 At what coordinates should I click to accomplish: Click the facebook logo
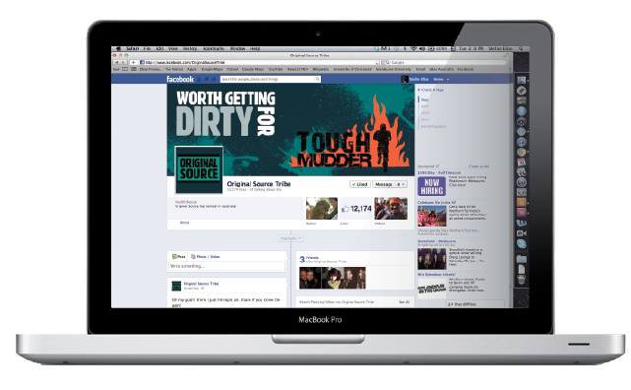[180, 80]
